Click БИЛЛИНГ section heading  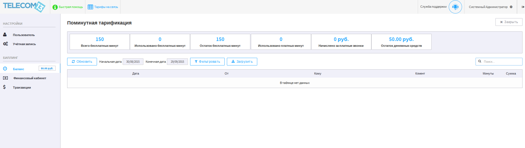tap(11, 58)
